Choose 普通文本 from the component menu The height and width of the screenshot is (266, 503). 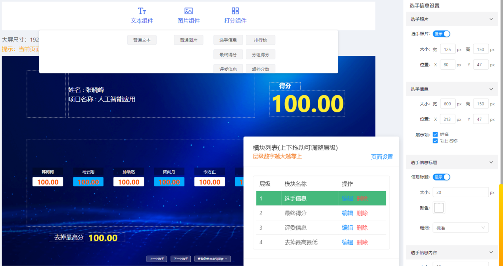[142, 40]
